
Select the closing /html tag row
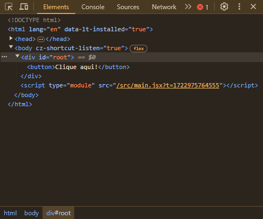[x=20, y=104]
